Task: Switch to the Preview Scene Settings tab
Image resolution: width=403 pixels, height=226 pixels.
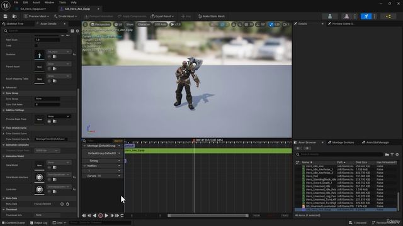Action: [343, 24]
